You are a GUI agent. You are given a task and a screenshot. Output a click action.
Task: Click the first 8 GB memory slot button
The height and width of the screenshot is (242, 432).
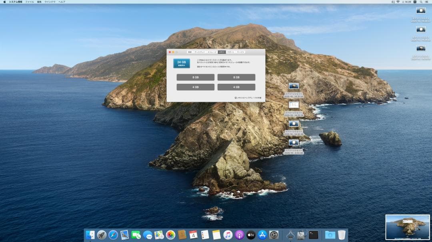(196, 77)
